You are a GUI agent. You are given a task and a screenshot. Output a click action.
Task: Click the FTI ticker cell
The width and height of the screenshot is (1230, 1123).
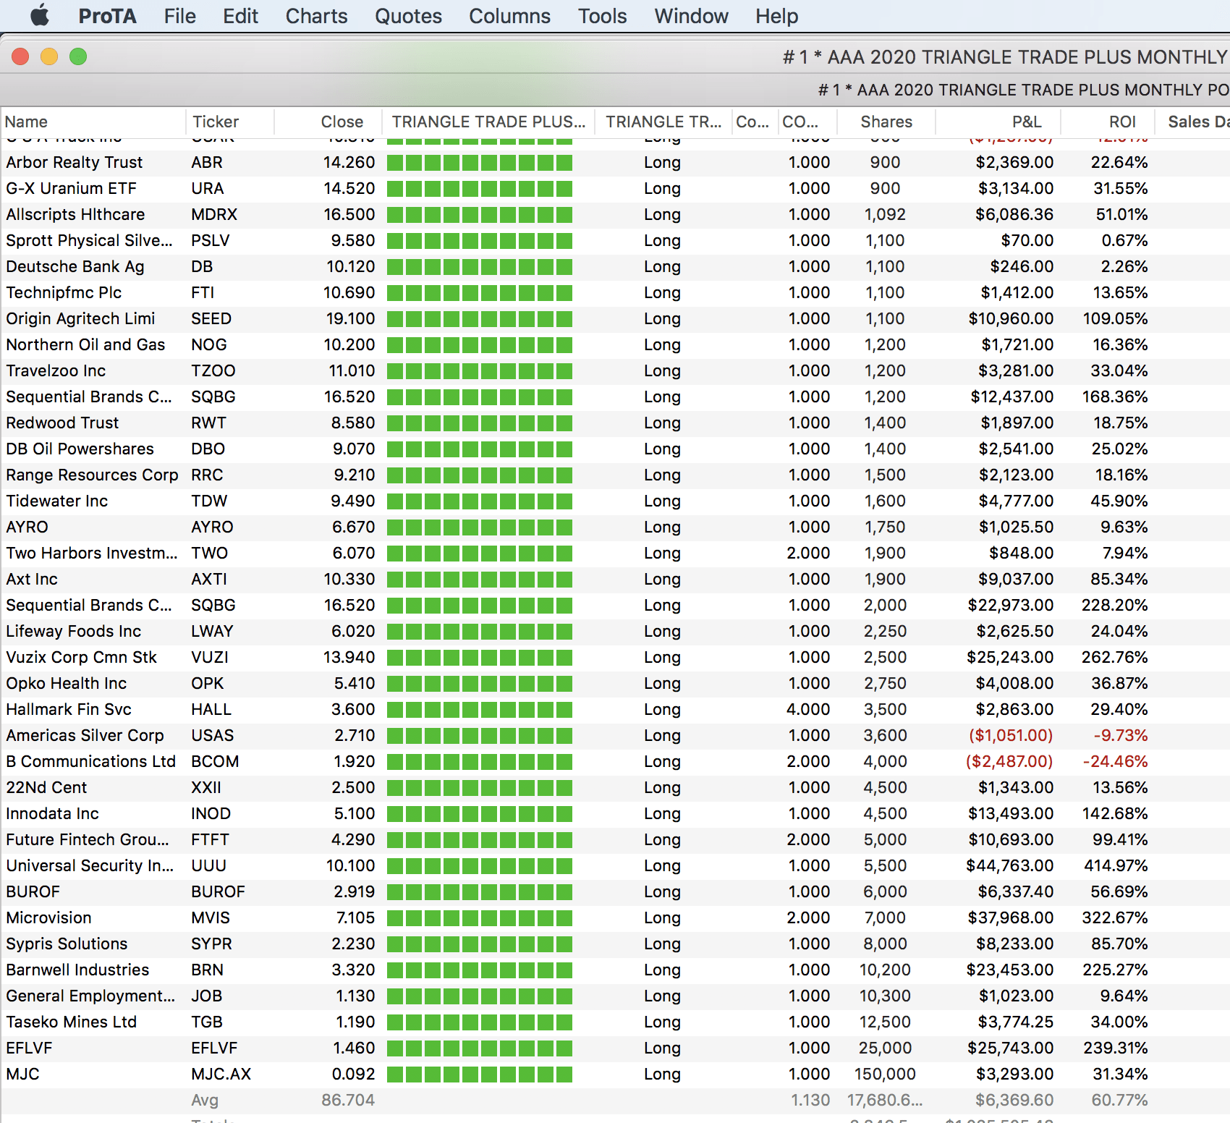pos(203,292)
